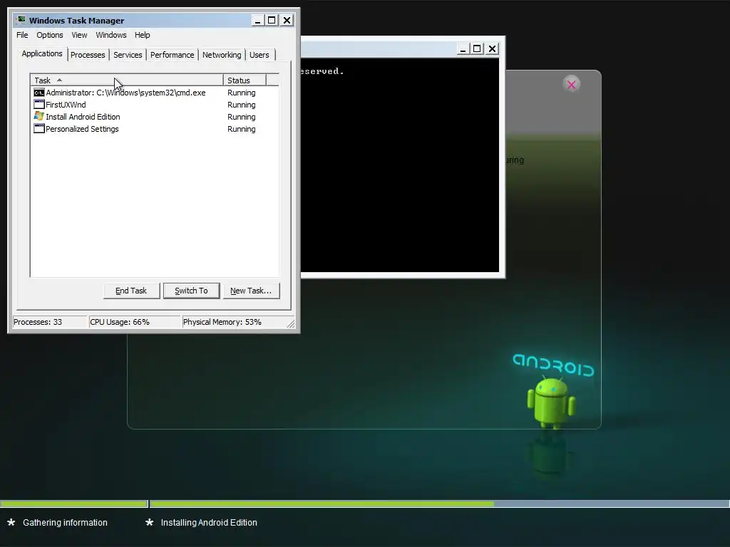Click the Gathering information step label
This screenshot has width=730, height=547.
[65, 522]
